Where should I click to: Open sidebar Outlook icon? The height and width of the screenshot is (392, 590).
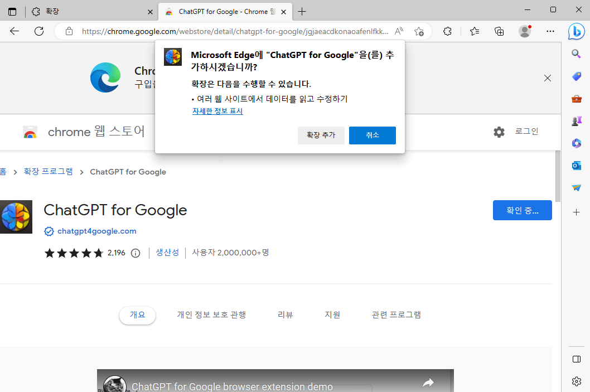tap(577, 166)
